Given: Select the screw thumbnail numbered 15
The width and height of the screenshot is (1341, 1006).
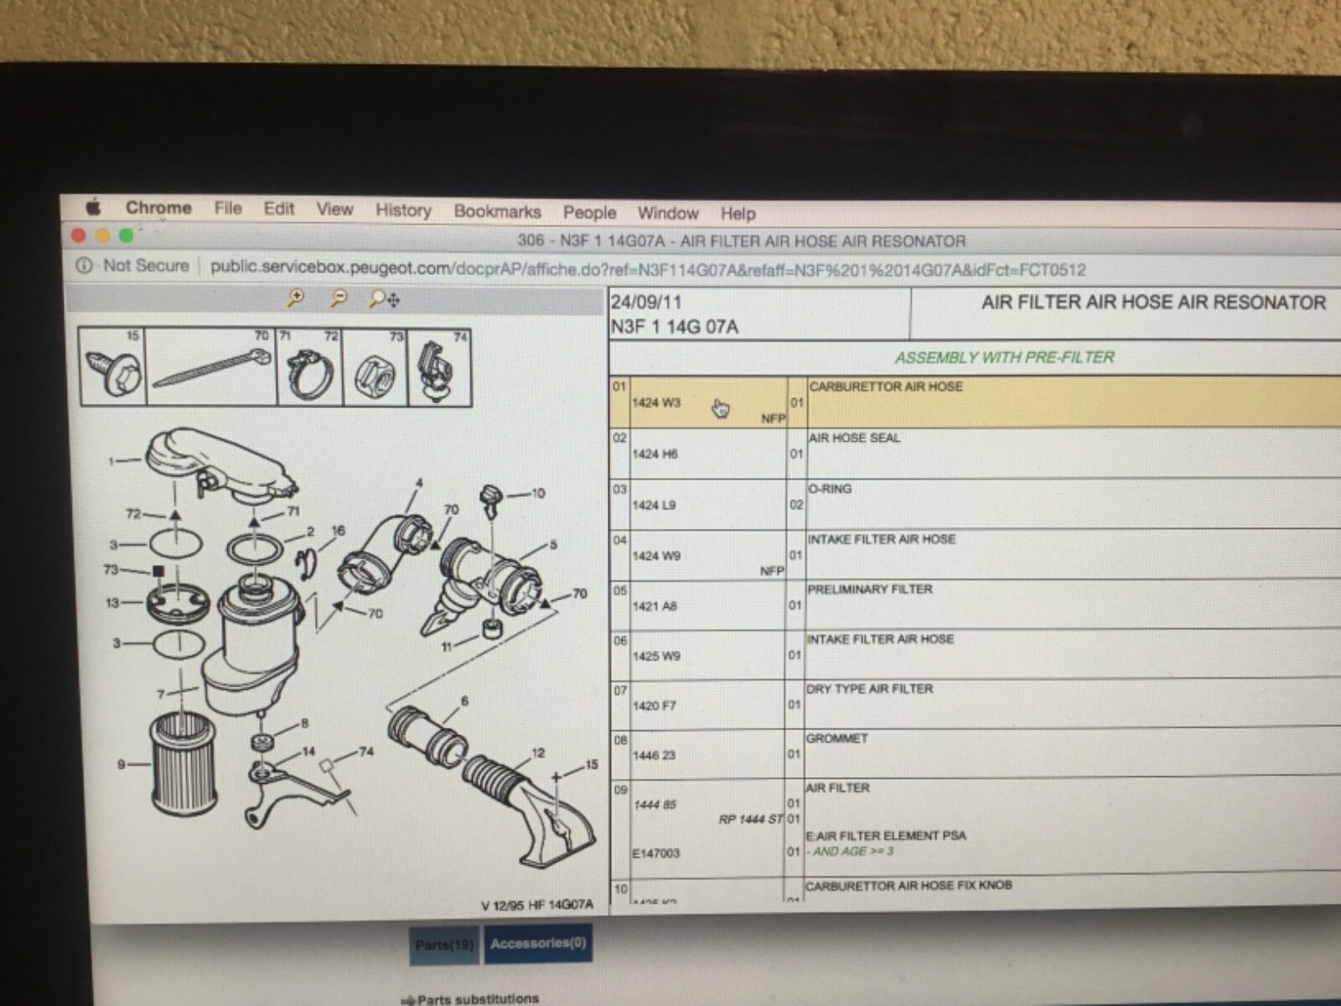Looking at the screenshot, I should click(113, 366).
